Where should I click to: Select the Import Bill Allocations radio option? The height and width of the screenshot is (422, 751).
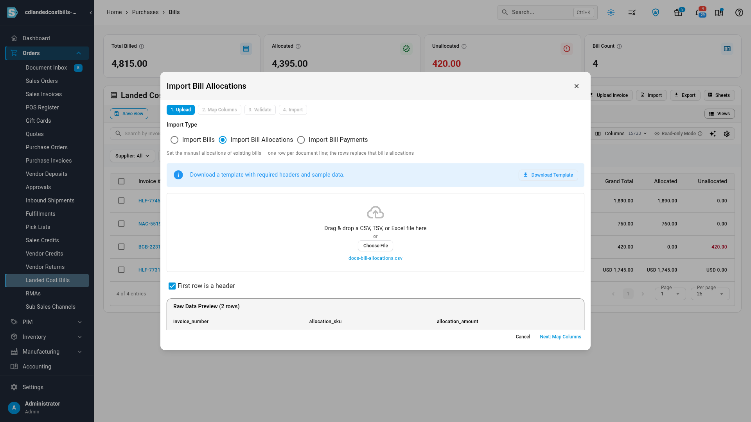coord(223,140)
